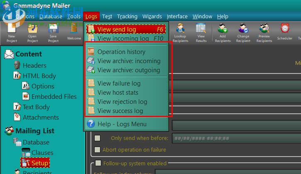Viewport: 301px width, 174px height.
Task: Click the Text Body icon
Action: [x=17, y=107]
